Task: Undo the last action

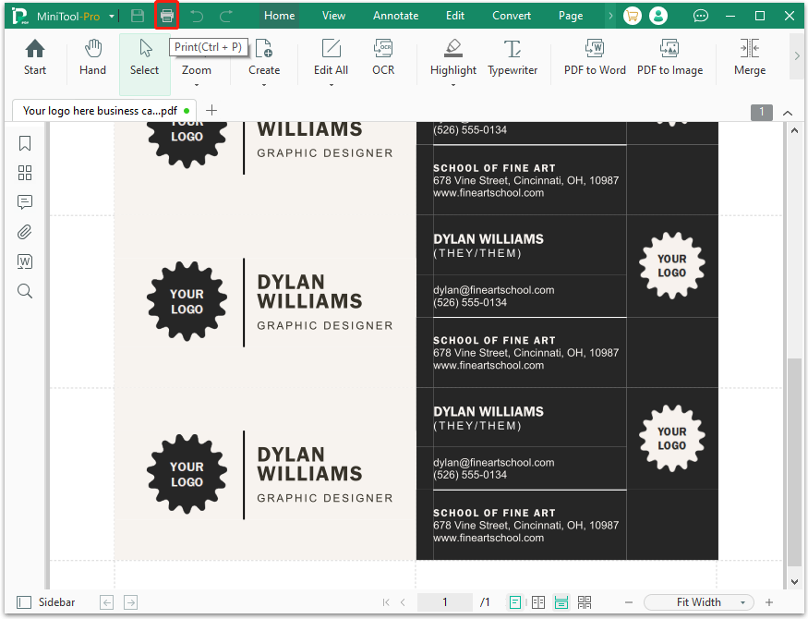Action: pos(197,16)
